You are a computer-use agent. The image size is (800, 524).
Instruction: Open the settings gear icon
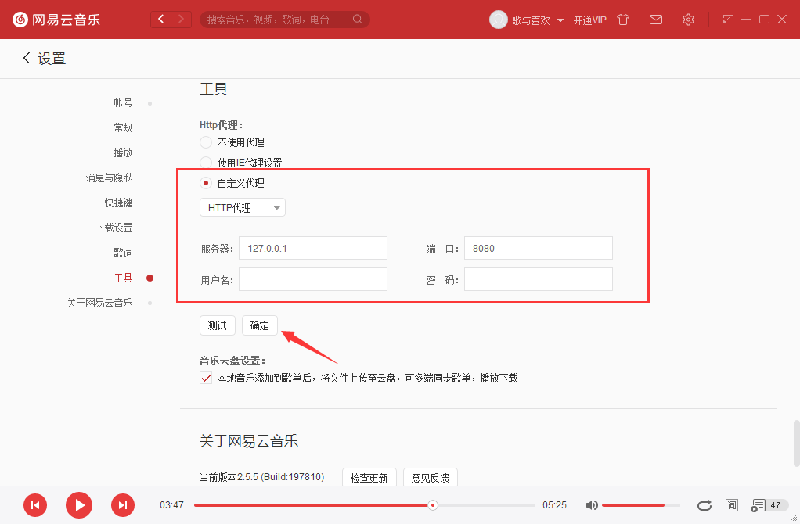(x=688, y=20)
